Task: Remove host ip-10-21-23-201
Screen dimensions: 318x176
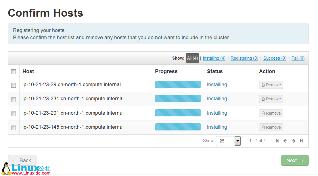Action: (271, 113)
